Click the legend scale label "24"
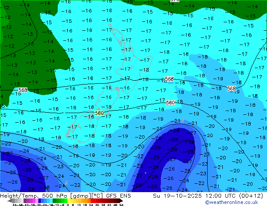 91,205
